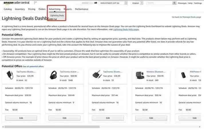
Task: Click the Amazon Seller Central logo
Action: (16, 3)
